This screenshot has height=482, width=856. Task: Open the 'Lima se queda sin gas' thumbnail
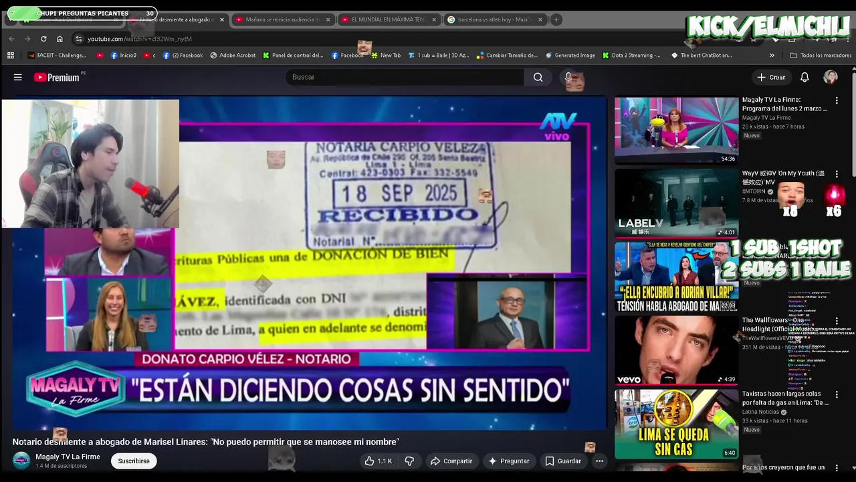point(676,424)
